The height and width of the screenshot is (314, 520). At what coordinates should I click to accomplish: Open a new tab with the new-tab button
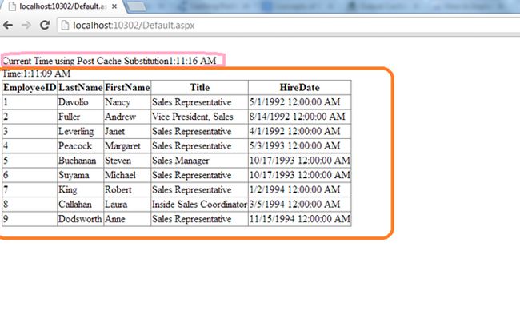click(136, 6)
